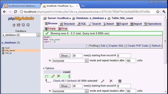Click Server: localhost breadcrumb
Screen dimensions: 168x94
[58, 18]
